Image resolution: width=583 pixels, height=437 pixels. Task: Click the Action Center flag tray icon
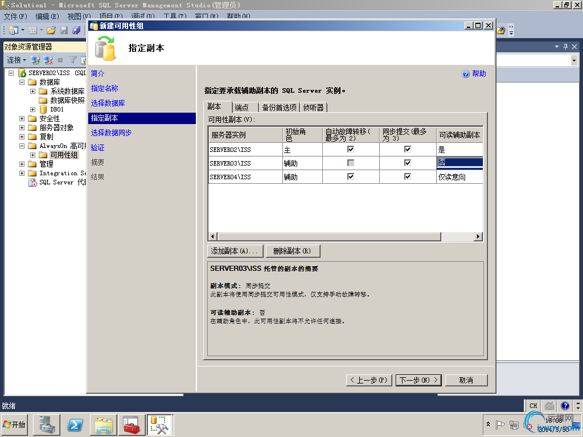pos(500,424)
